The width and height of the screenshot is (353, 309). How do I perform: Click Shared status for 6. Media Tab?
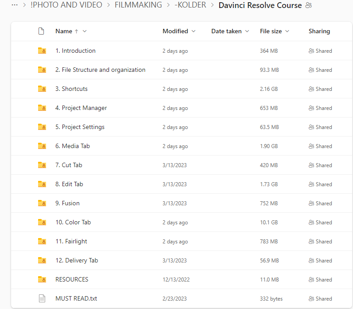tap(320, 146)
